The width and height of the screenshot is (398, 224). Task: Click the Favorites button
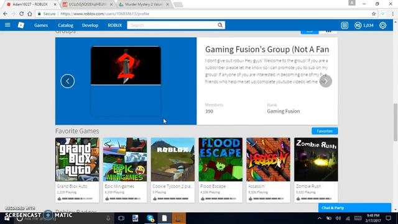(x=325, y=131)
